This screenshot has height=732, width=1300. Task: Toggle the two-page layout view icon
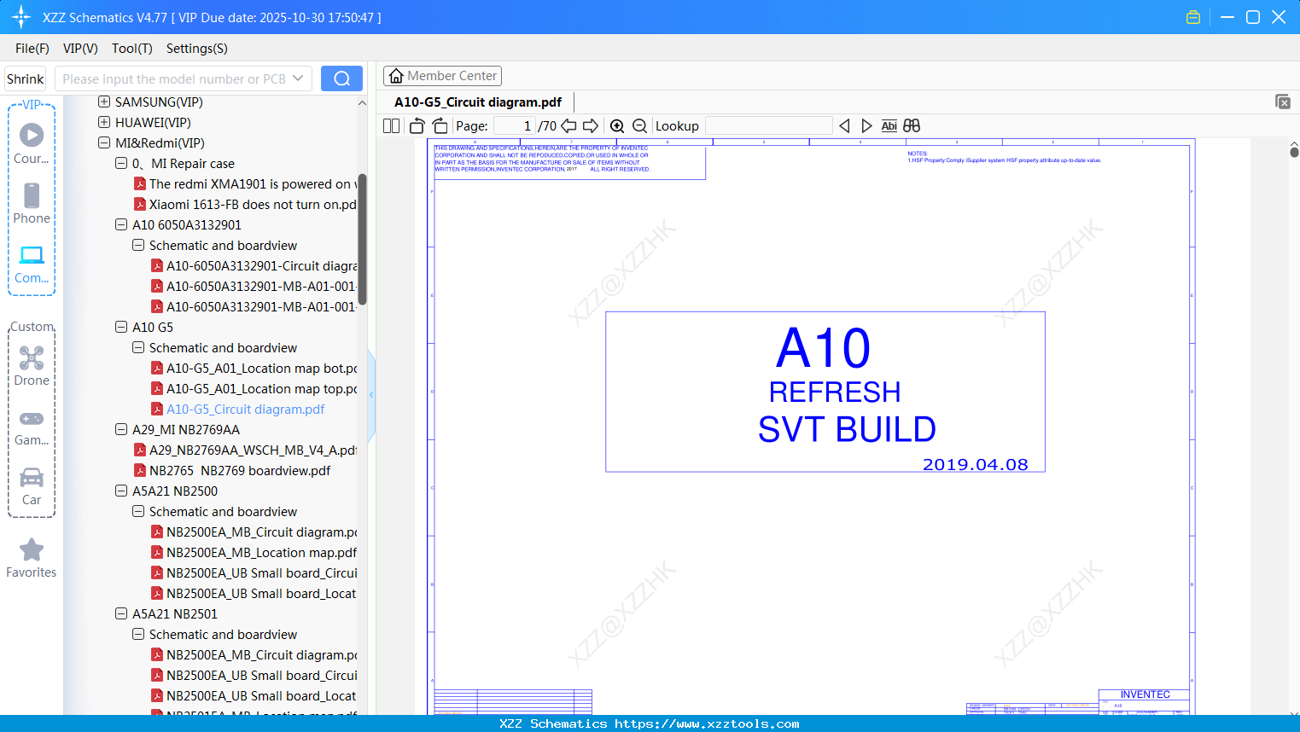[x=392, y=126]
